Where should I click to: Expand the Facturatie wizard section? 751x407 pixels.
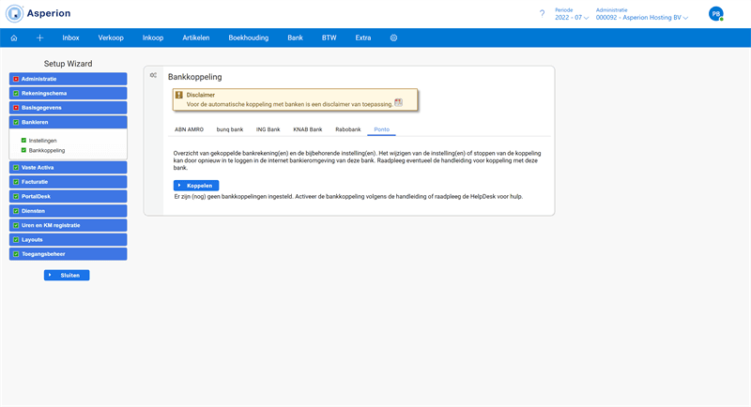pos(68,182)
